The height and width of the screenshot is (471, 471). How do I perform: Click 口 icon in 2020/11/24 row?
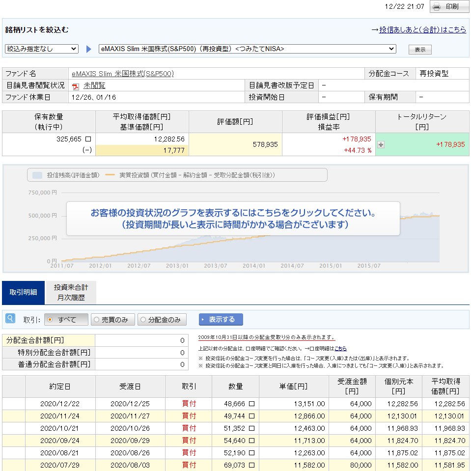[252, 416]
